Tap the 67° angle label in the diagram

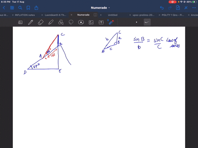point(36,66)
